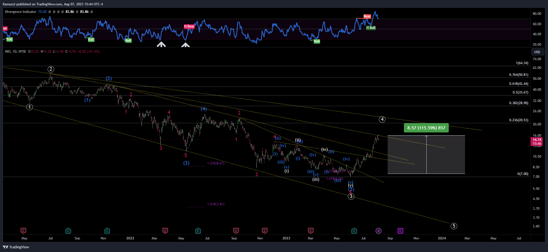Select the H Bull divergence label
The width and height of the screenshot is (548, 252).
click(x=371, y=28)
